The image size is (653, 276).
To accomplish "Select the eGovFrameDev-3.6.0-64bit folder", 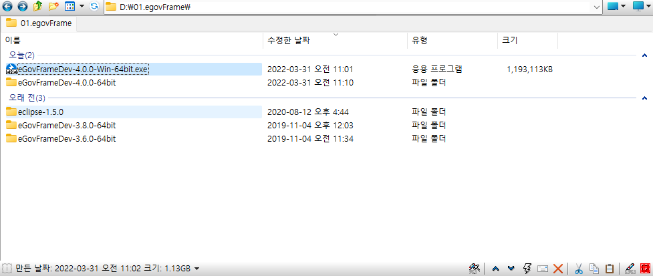I will click(67, 138).
